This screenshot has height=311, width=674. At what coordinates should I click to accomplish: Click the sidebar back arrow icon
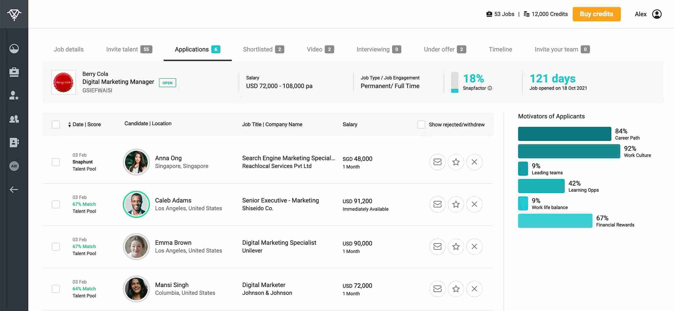pyautogui.click(x=14, y=190)
